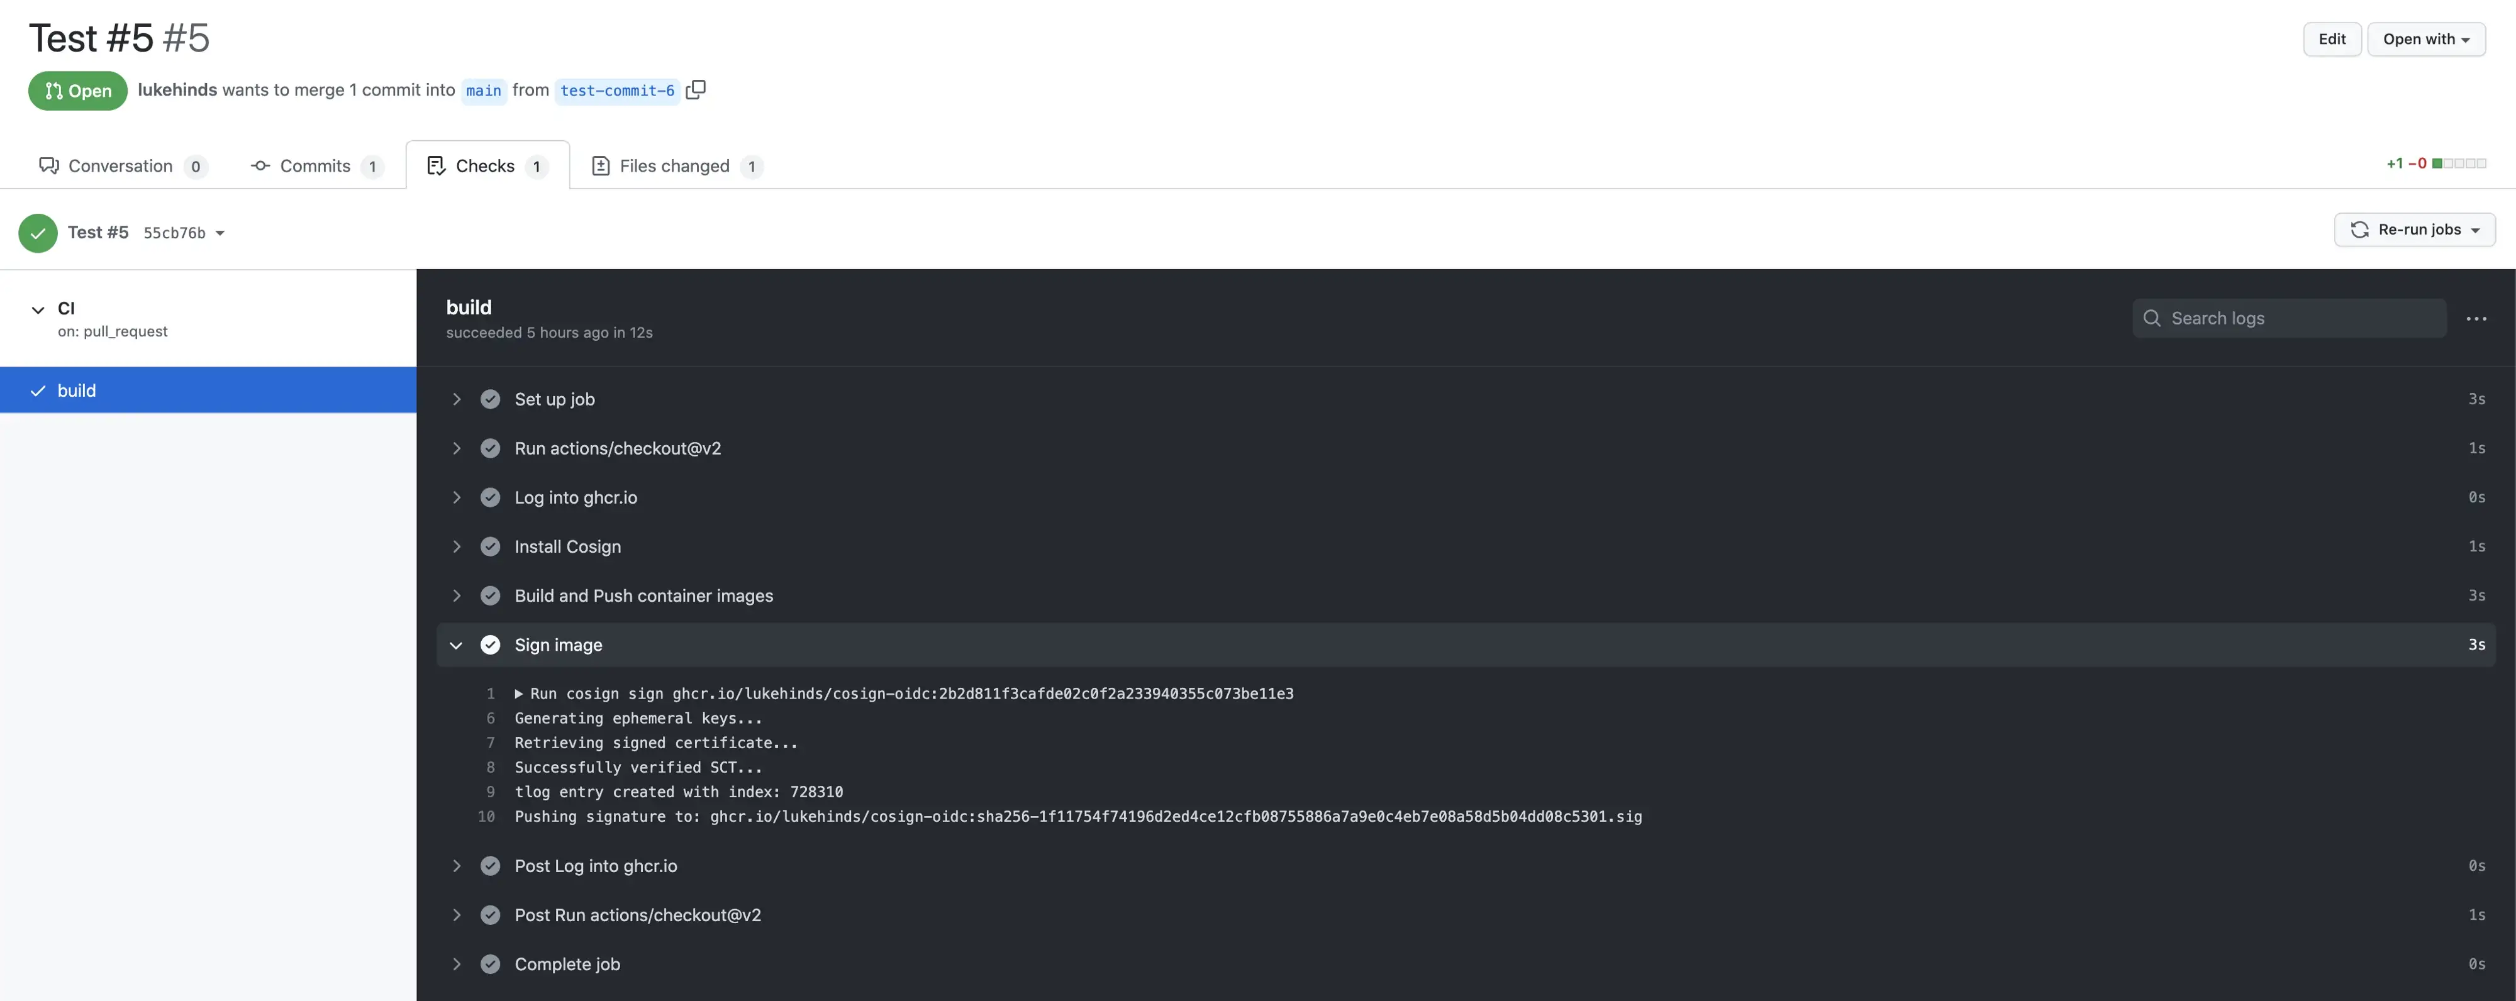Select the build job in sidebar
The height and width of the screenshot is (1001, 2516).
pyautogui.click(x=208, y=390)
